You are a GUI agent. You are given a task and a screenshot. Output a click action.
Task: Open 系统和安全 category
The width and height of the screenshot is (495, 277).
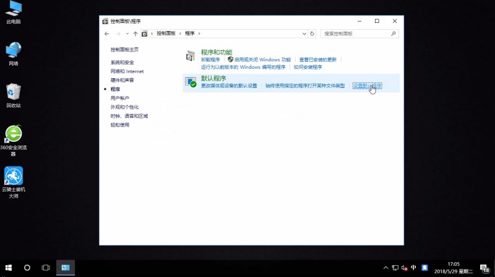[122, 63]
